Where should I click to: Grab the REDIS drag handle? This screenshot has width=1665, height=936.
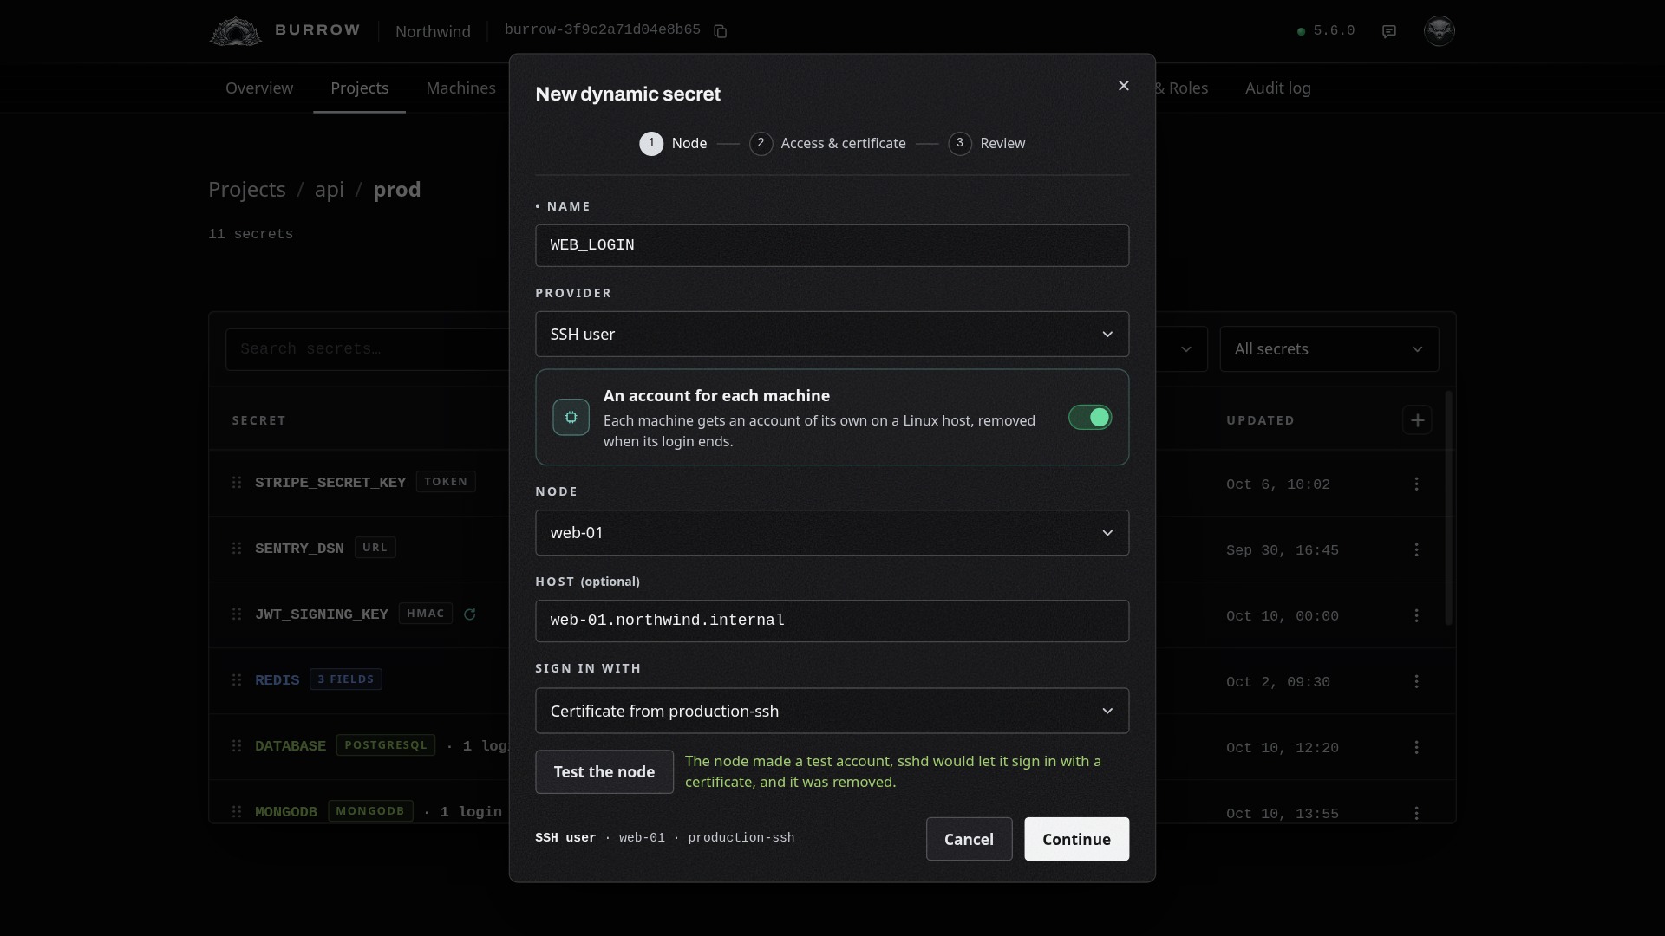point(237,679)
